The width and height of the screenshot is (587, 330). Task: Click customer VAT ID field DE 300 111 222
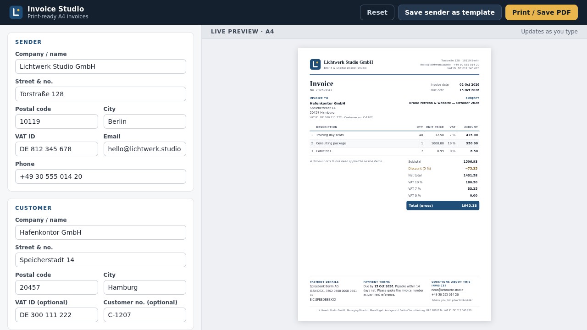click(56, 315)
